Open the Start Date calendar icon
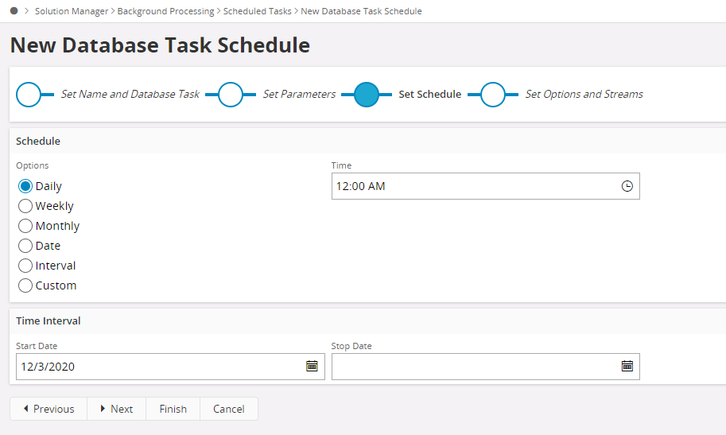The height and width of the screenshot is (435, 726). pos(312,366)
